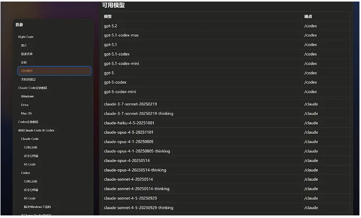Click /claude endpoint in the claude-haiku-4-5-20251001 row
The width and height of the screenshot is (361, 218).
[x=311, y=123]
